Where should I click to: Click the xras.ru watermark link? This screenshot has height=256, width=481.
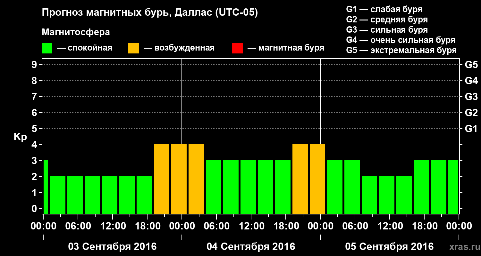coord(463,247)
